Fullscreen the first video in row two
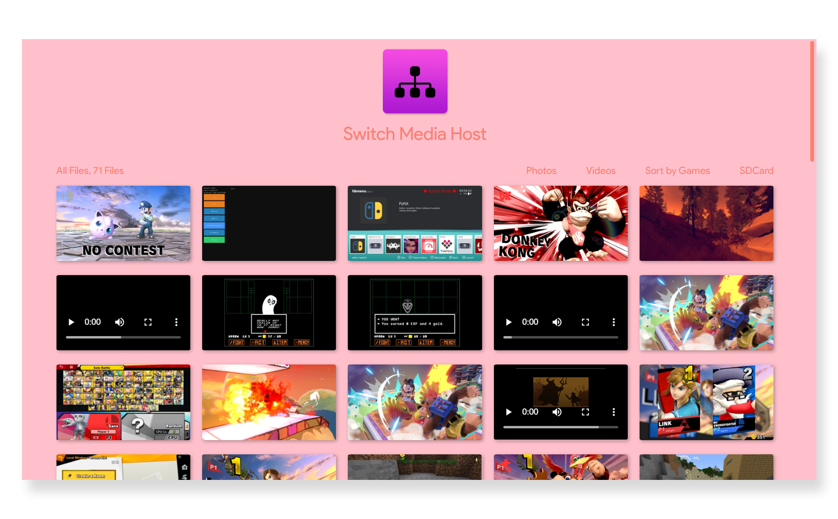The width and height of the screenshot is (838, 519). click(x=148, y=322)
